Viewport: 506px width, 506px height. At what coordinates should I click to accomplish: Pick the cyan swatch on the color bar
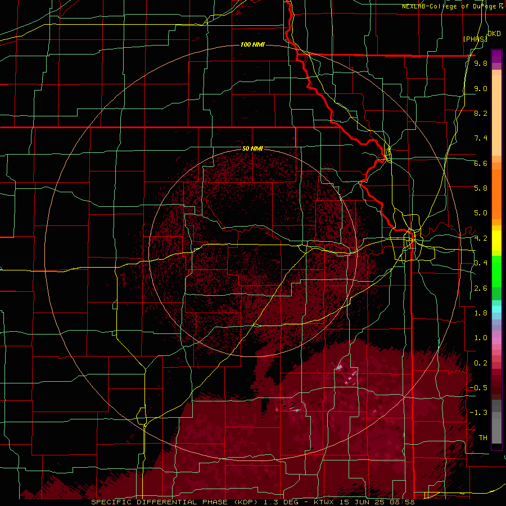(496, 309)
